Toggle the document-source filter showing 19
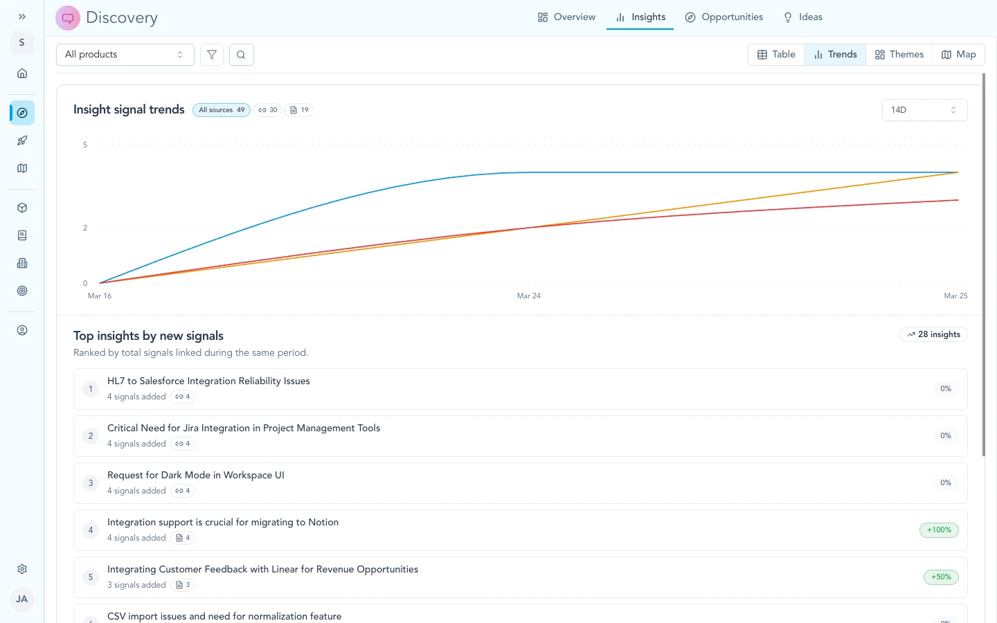Screen dimensions: 997x623 coord(299,109)
